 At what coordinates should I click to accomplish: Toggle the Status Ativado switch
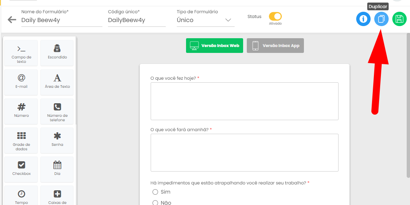coord(275,17)
